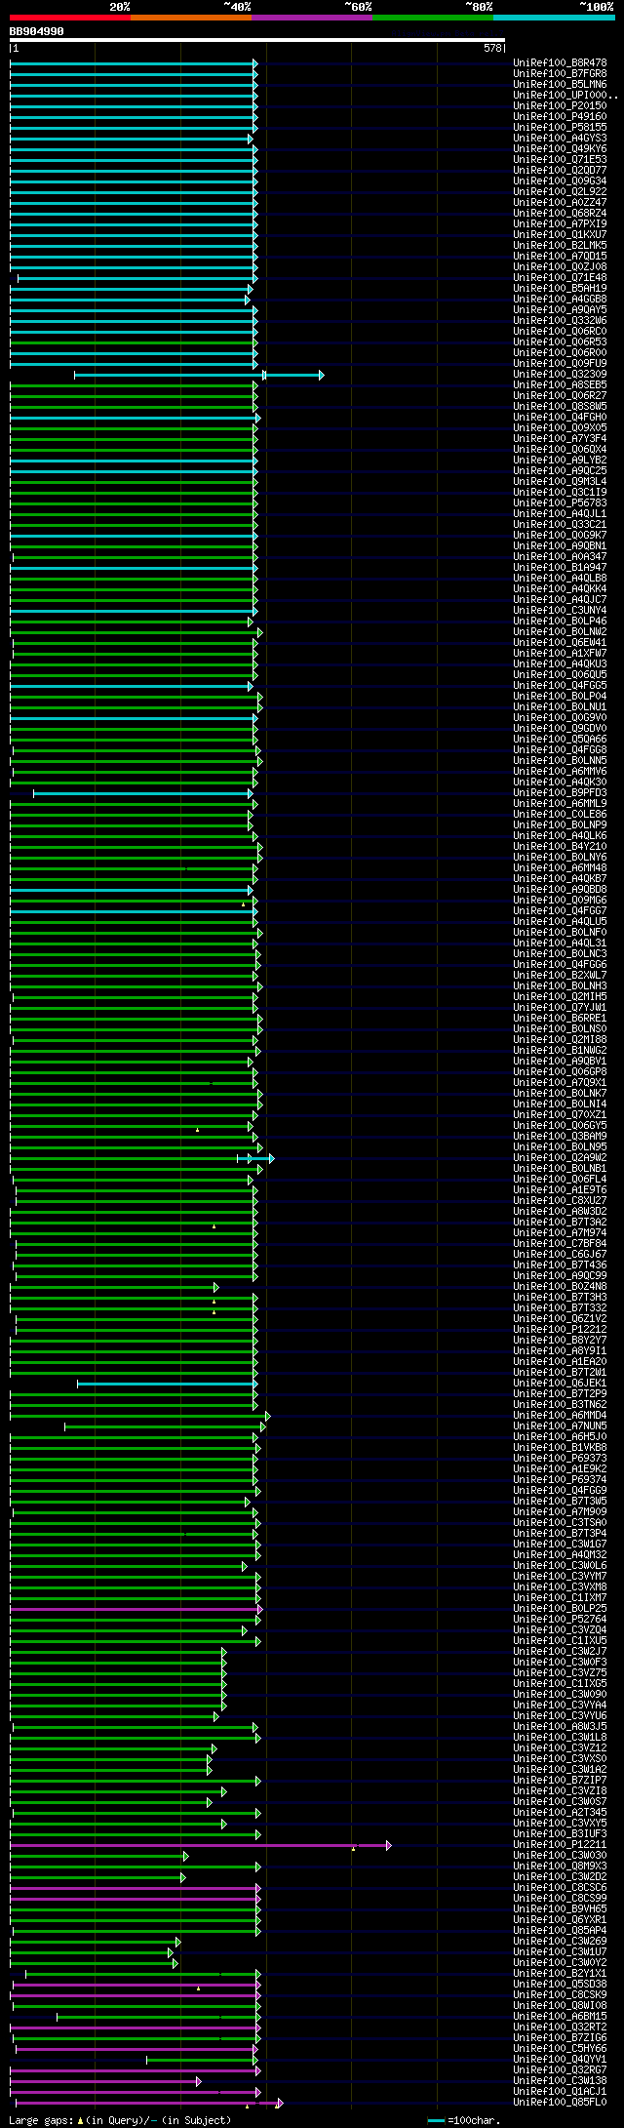Click label UniRef100_Q332W6

pos(560,320)
